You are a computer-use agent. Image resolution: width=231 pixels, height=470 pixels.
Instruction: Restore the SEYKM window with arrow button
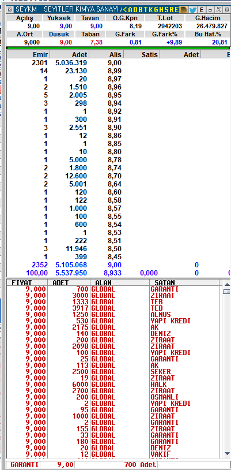coord(218,10)
